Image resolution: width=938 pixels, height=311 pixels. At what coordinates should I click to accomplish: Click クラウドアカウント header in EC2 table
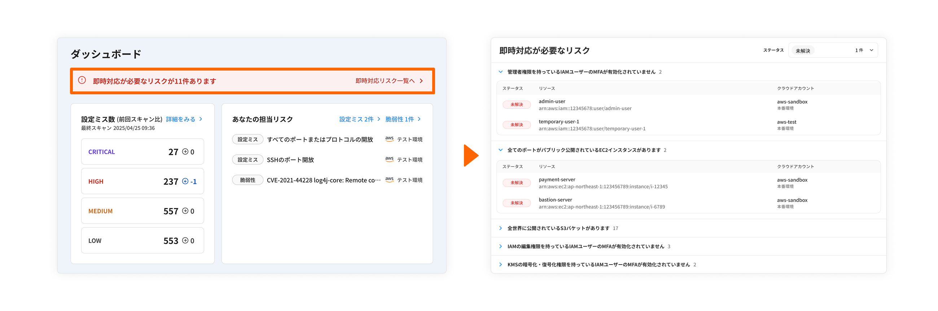click(795, 167)
